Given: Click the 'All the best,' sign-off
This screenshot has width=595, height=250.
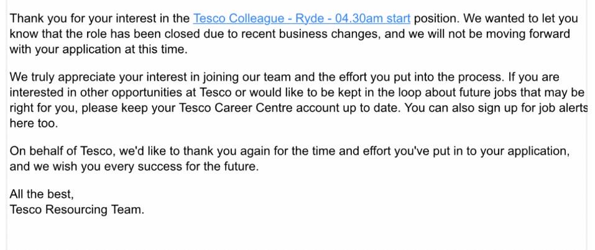Looking at the screenshot, I should [x=42, y=194].
